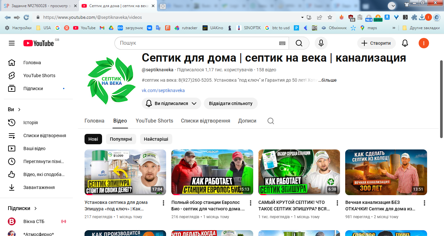
Task: Reload the page
Action: 26,17
